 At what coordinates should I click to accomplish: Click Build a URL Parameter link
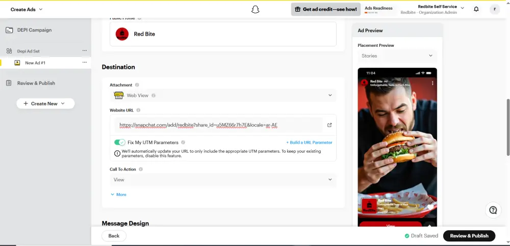click(x=310, y=142)
